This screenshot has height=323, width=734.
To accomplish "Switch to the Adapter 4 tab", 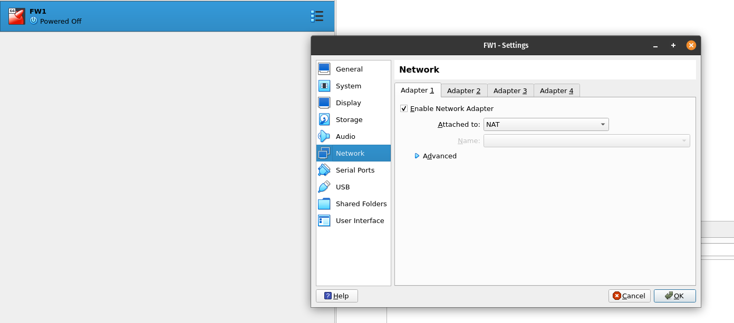I will click(557, 90).
